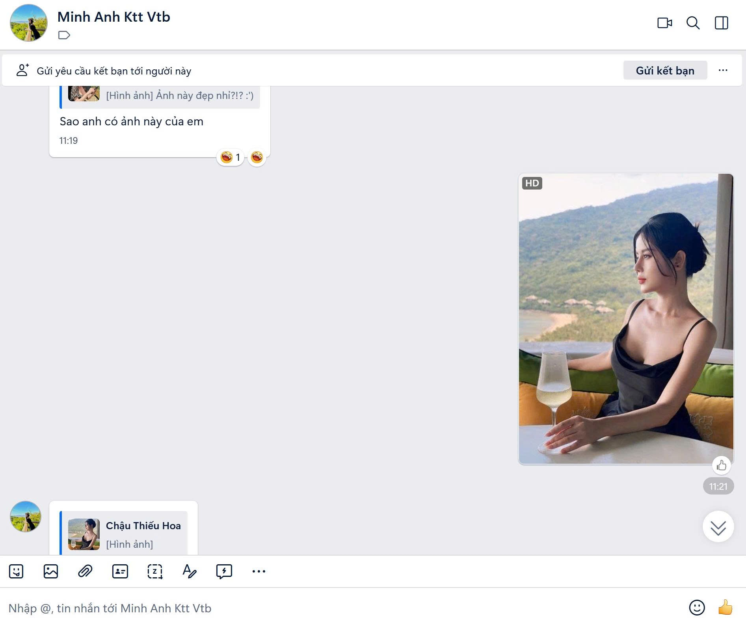Expand more toolbar options ellipsis
Image resolution: width=746 pixels, height=621 pixels.
259,571
